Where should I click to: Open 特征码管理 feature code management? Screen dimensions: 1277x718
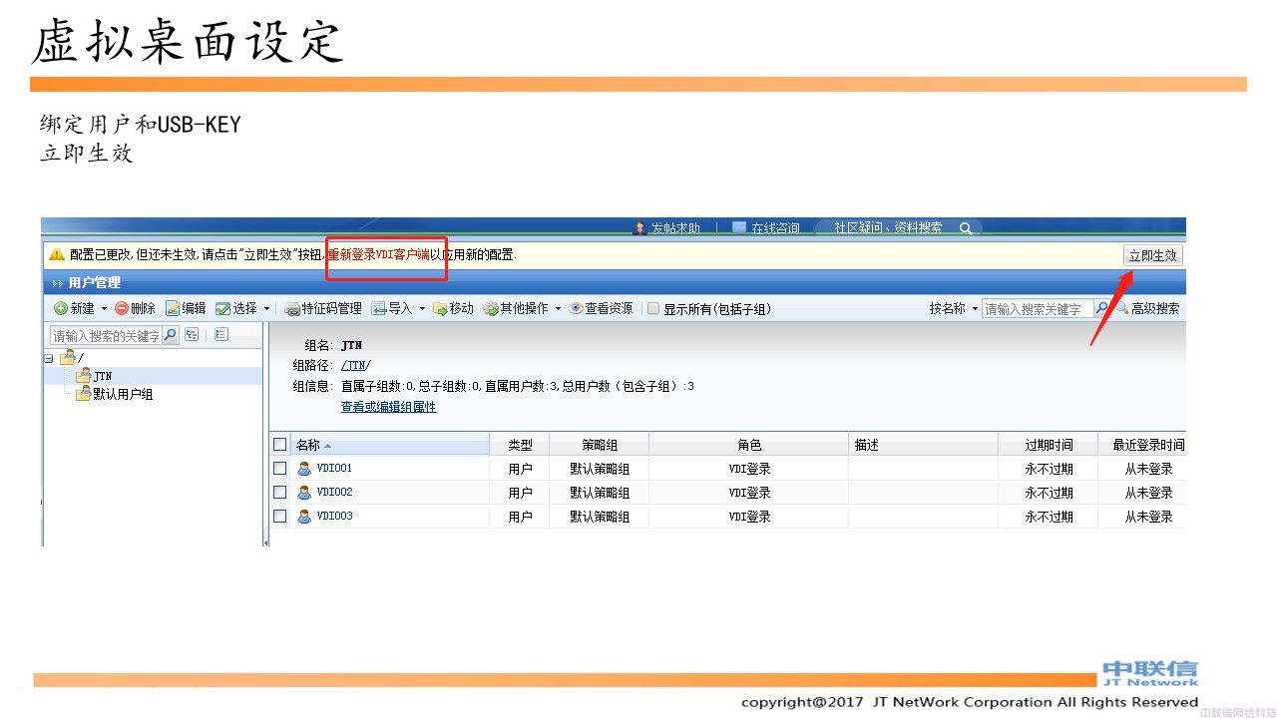pyautogui.click(x=323, y=309)
